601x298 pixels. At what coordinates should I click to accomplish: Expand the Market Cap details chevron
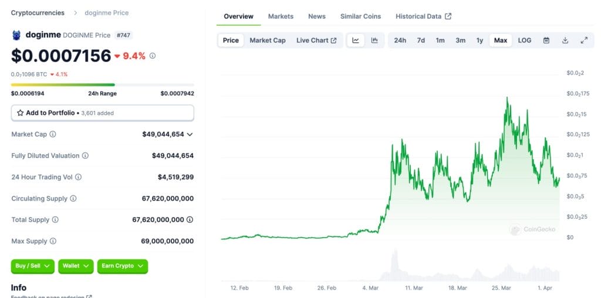point(190,134)
